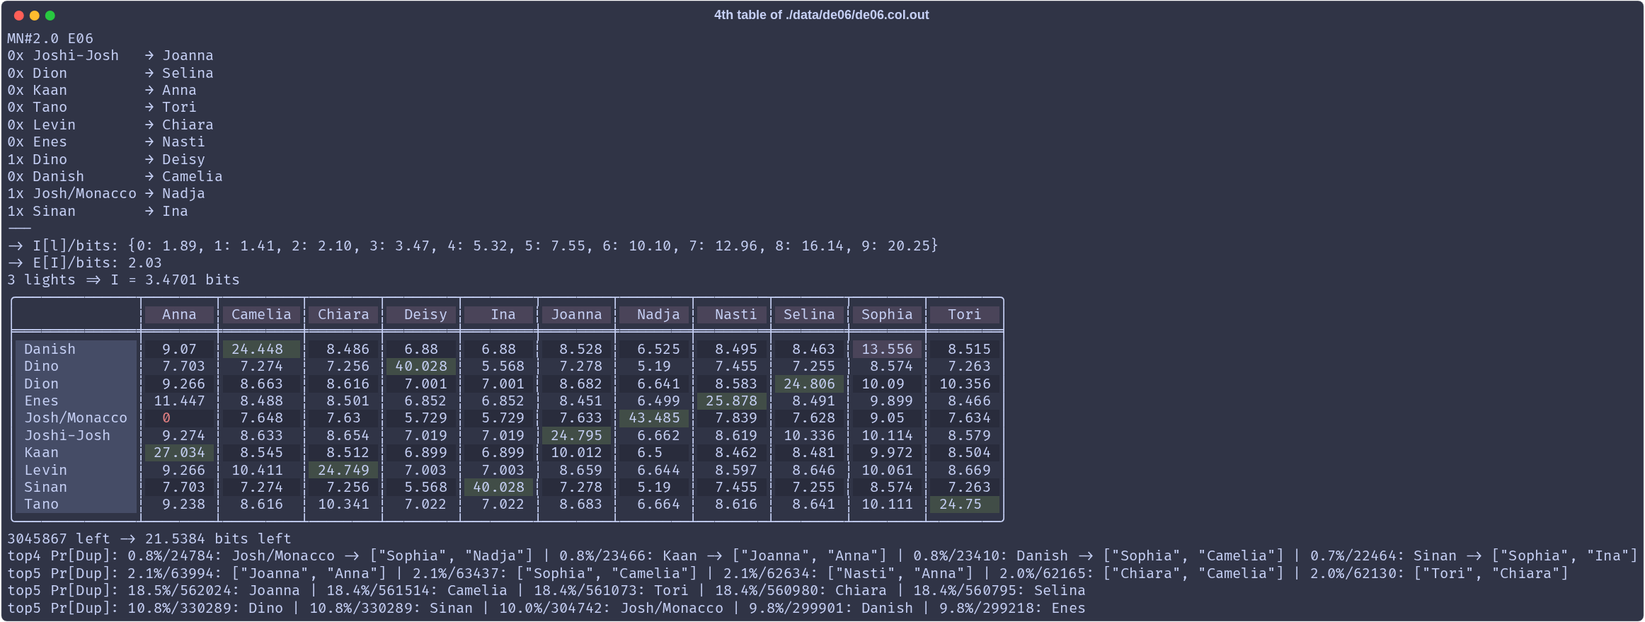
Task: Click the 3045867 left line
Action: click(x=149, y=539)
